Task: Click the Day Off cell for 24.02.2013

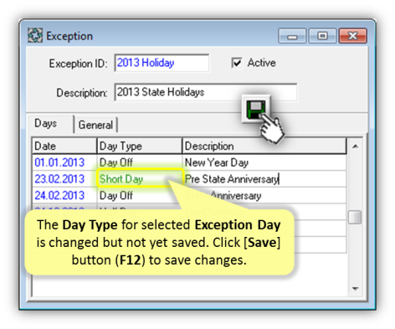Action: [x=139, y=195]
